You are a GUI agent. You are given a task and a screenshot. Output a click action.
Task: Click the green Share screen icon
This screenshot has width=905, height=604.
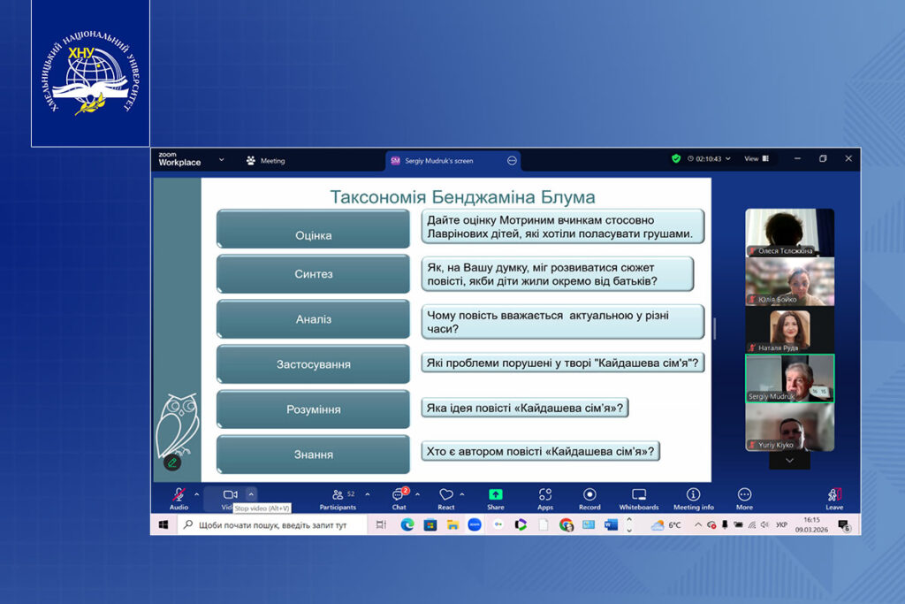pyautogui.click(x=496, y=495)
